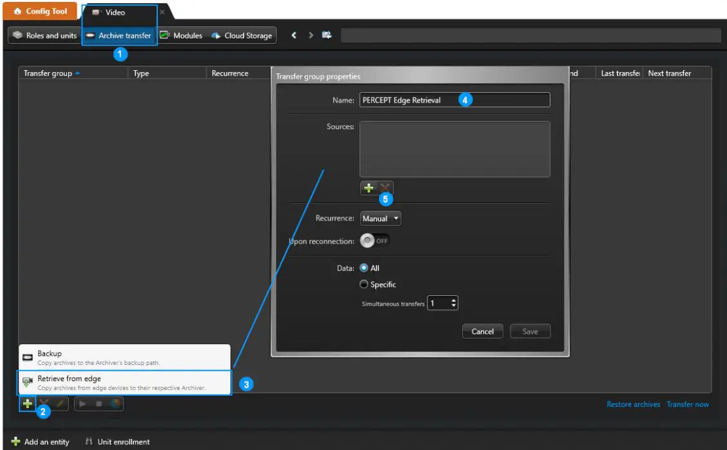Open Roles and units view

coord(45,35)
